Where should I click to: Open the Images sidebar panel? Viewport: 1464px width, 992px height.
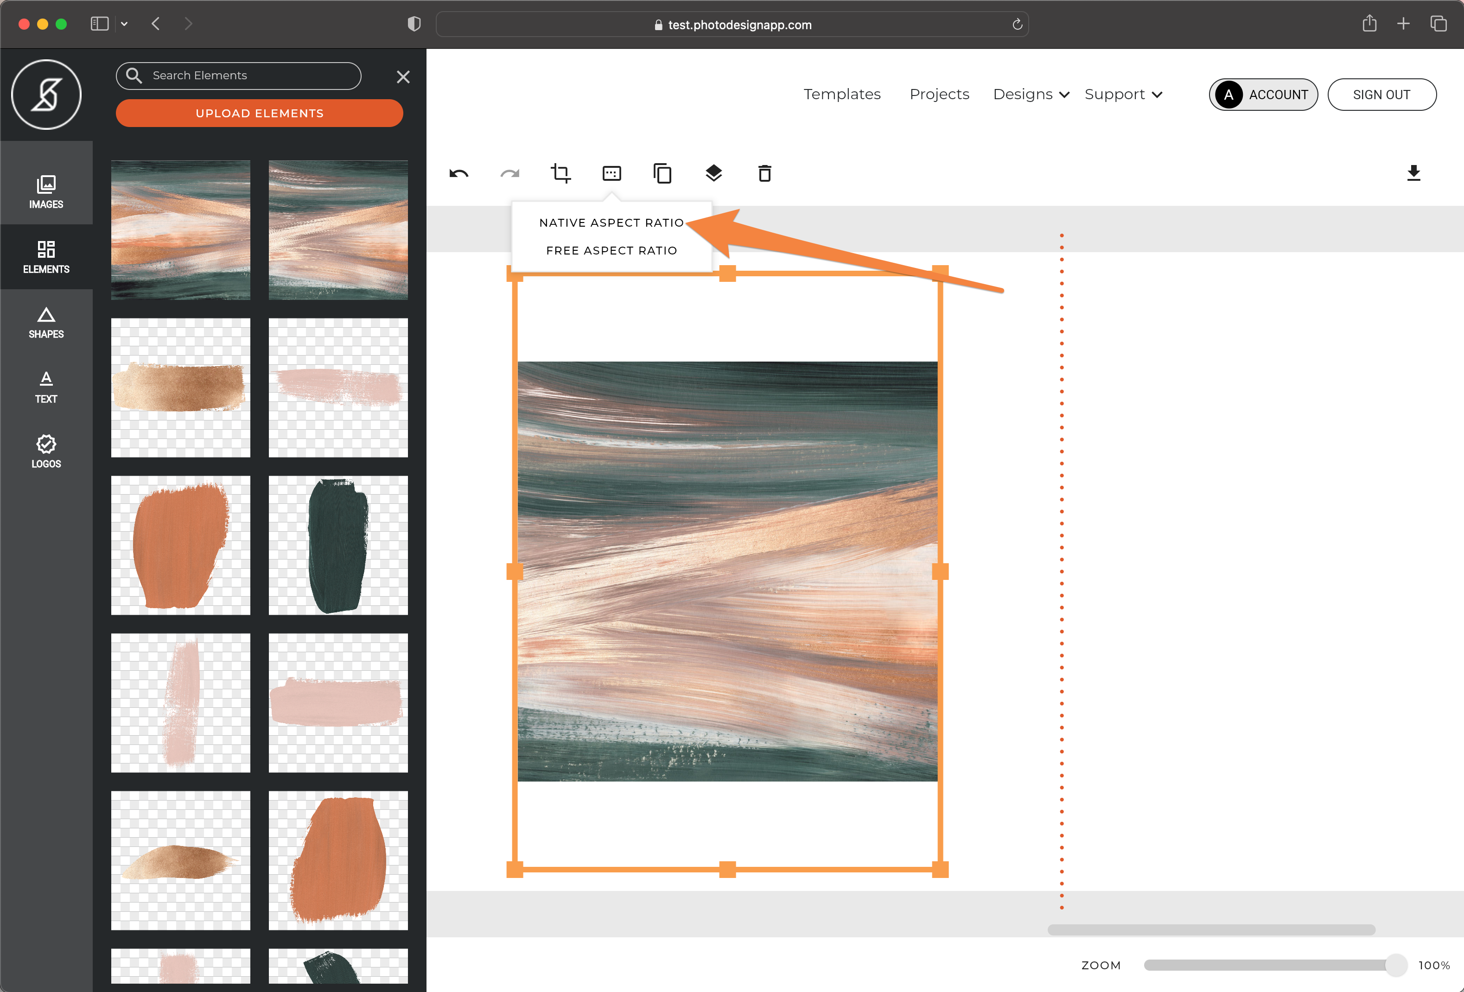click(x=46, y=192)
